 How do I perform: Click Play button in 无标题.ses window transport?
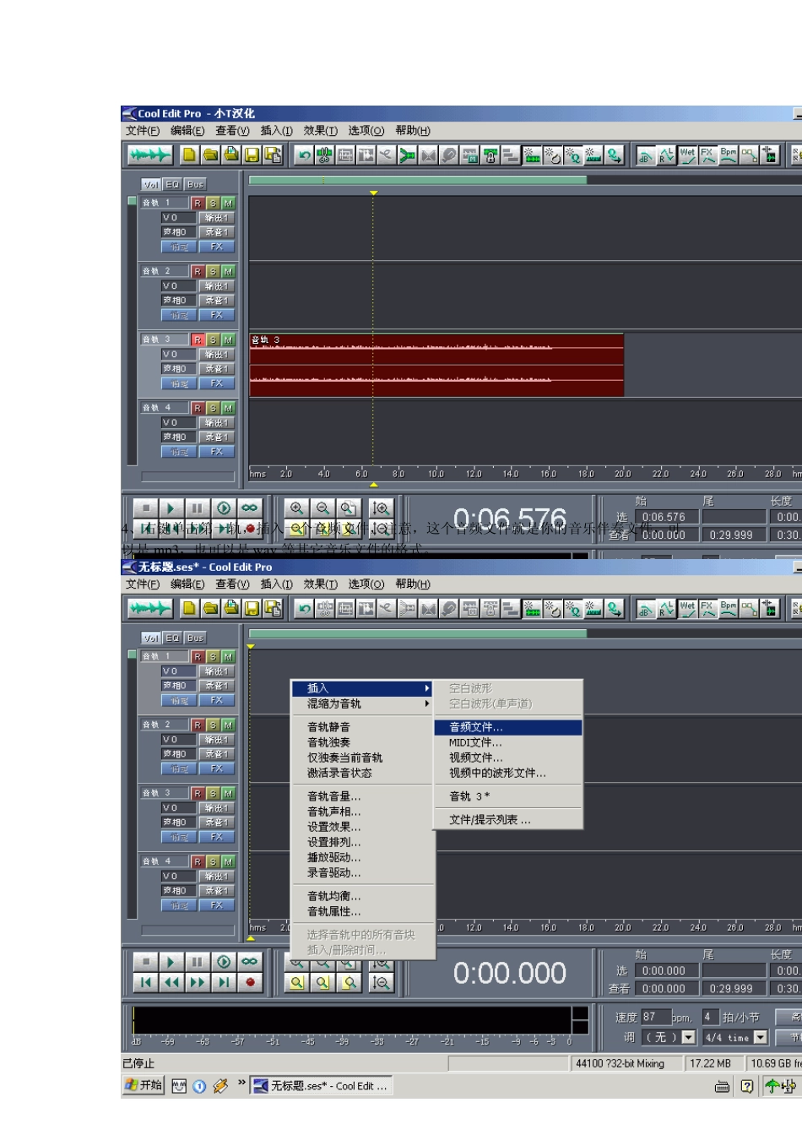(x=171, y=961)
